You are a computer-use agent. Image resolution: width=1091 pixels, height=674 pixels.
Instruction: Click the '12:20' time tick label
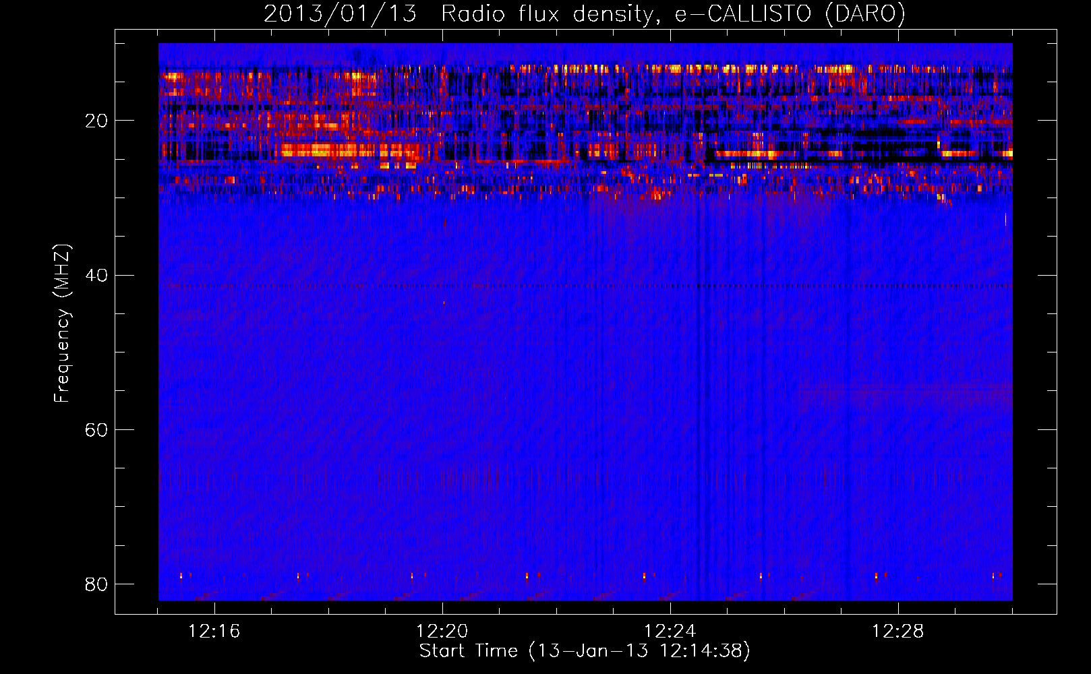coord(442,632)
